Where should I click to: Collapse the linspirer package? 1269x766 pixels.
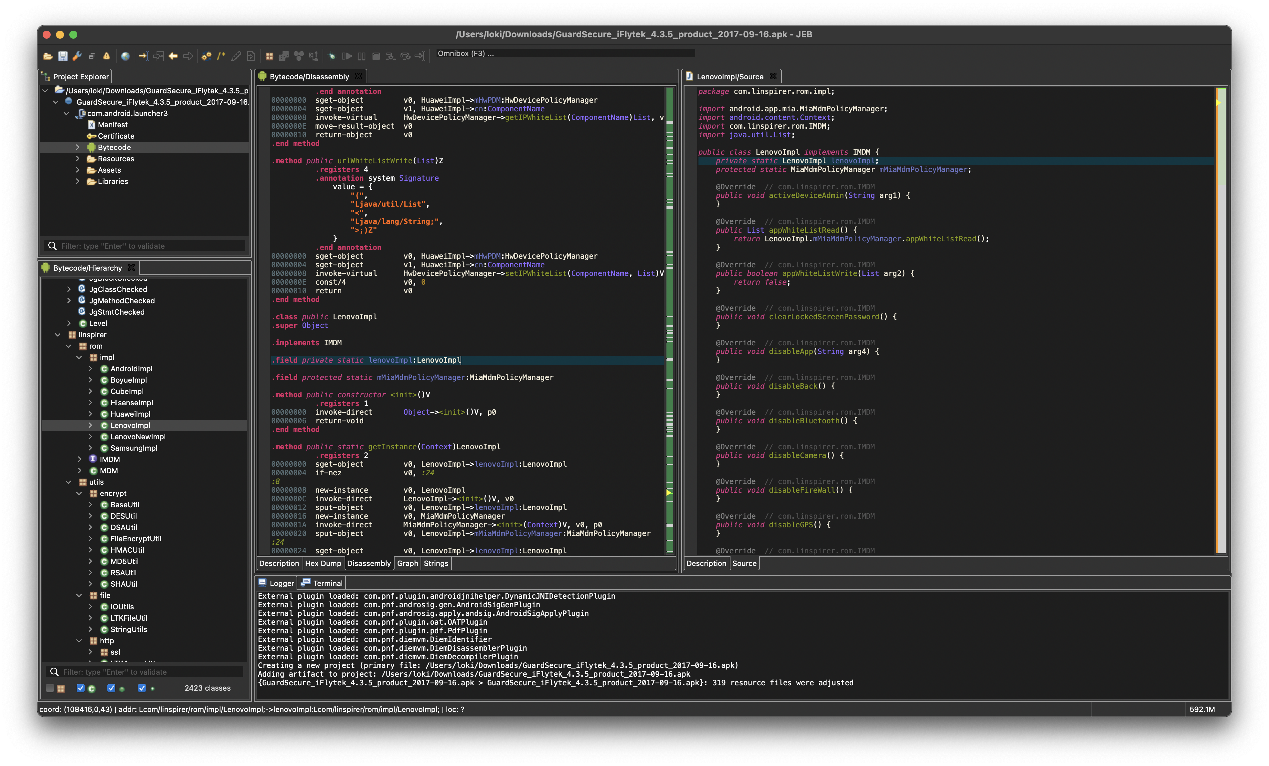coord(58,335)
